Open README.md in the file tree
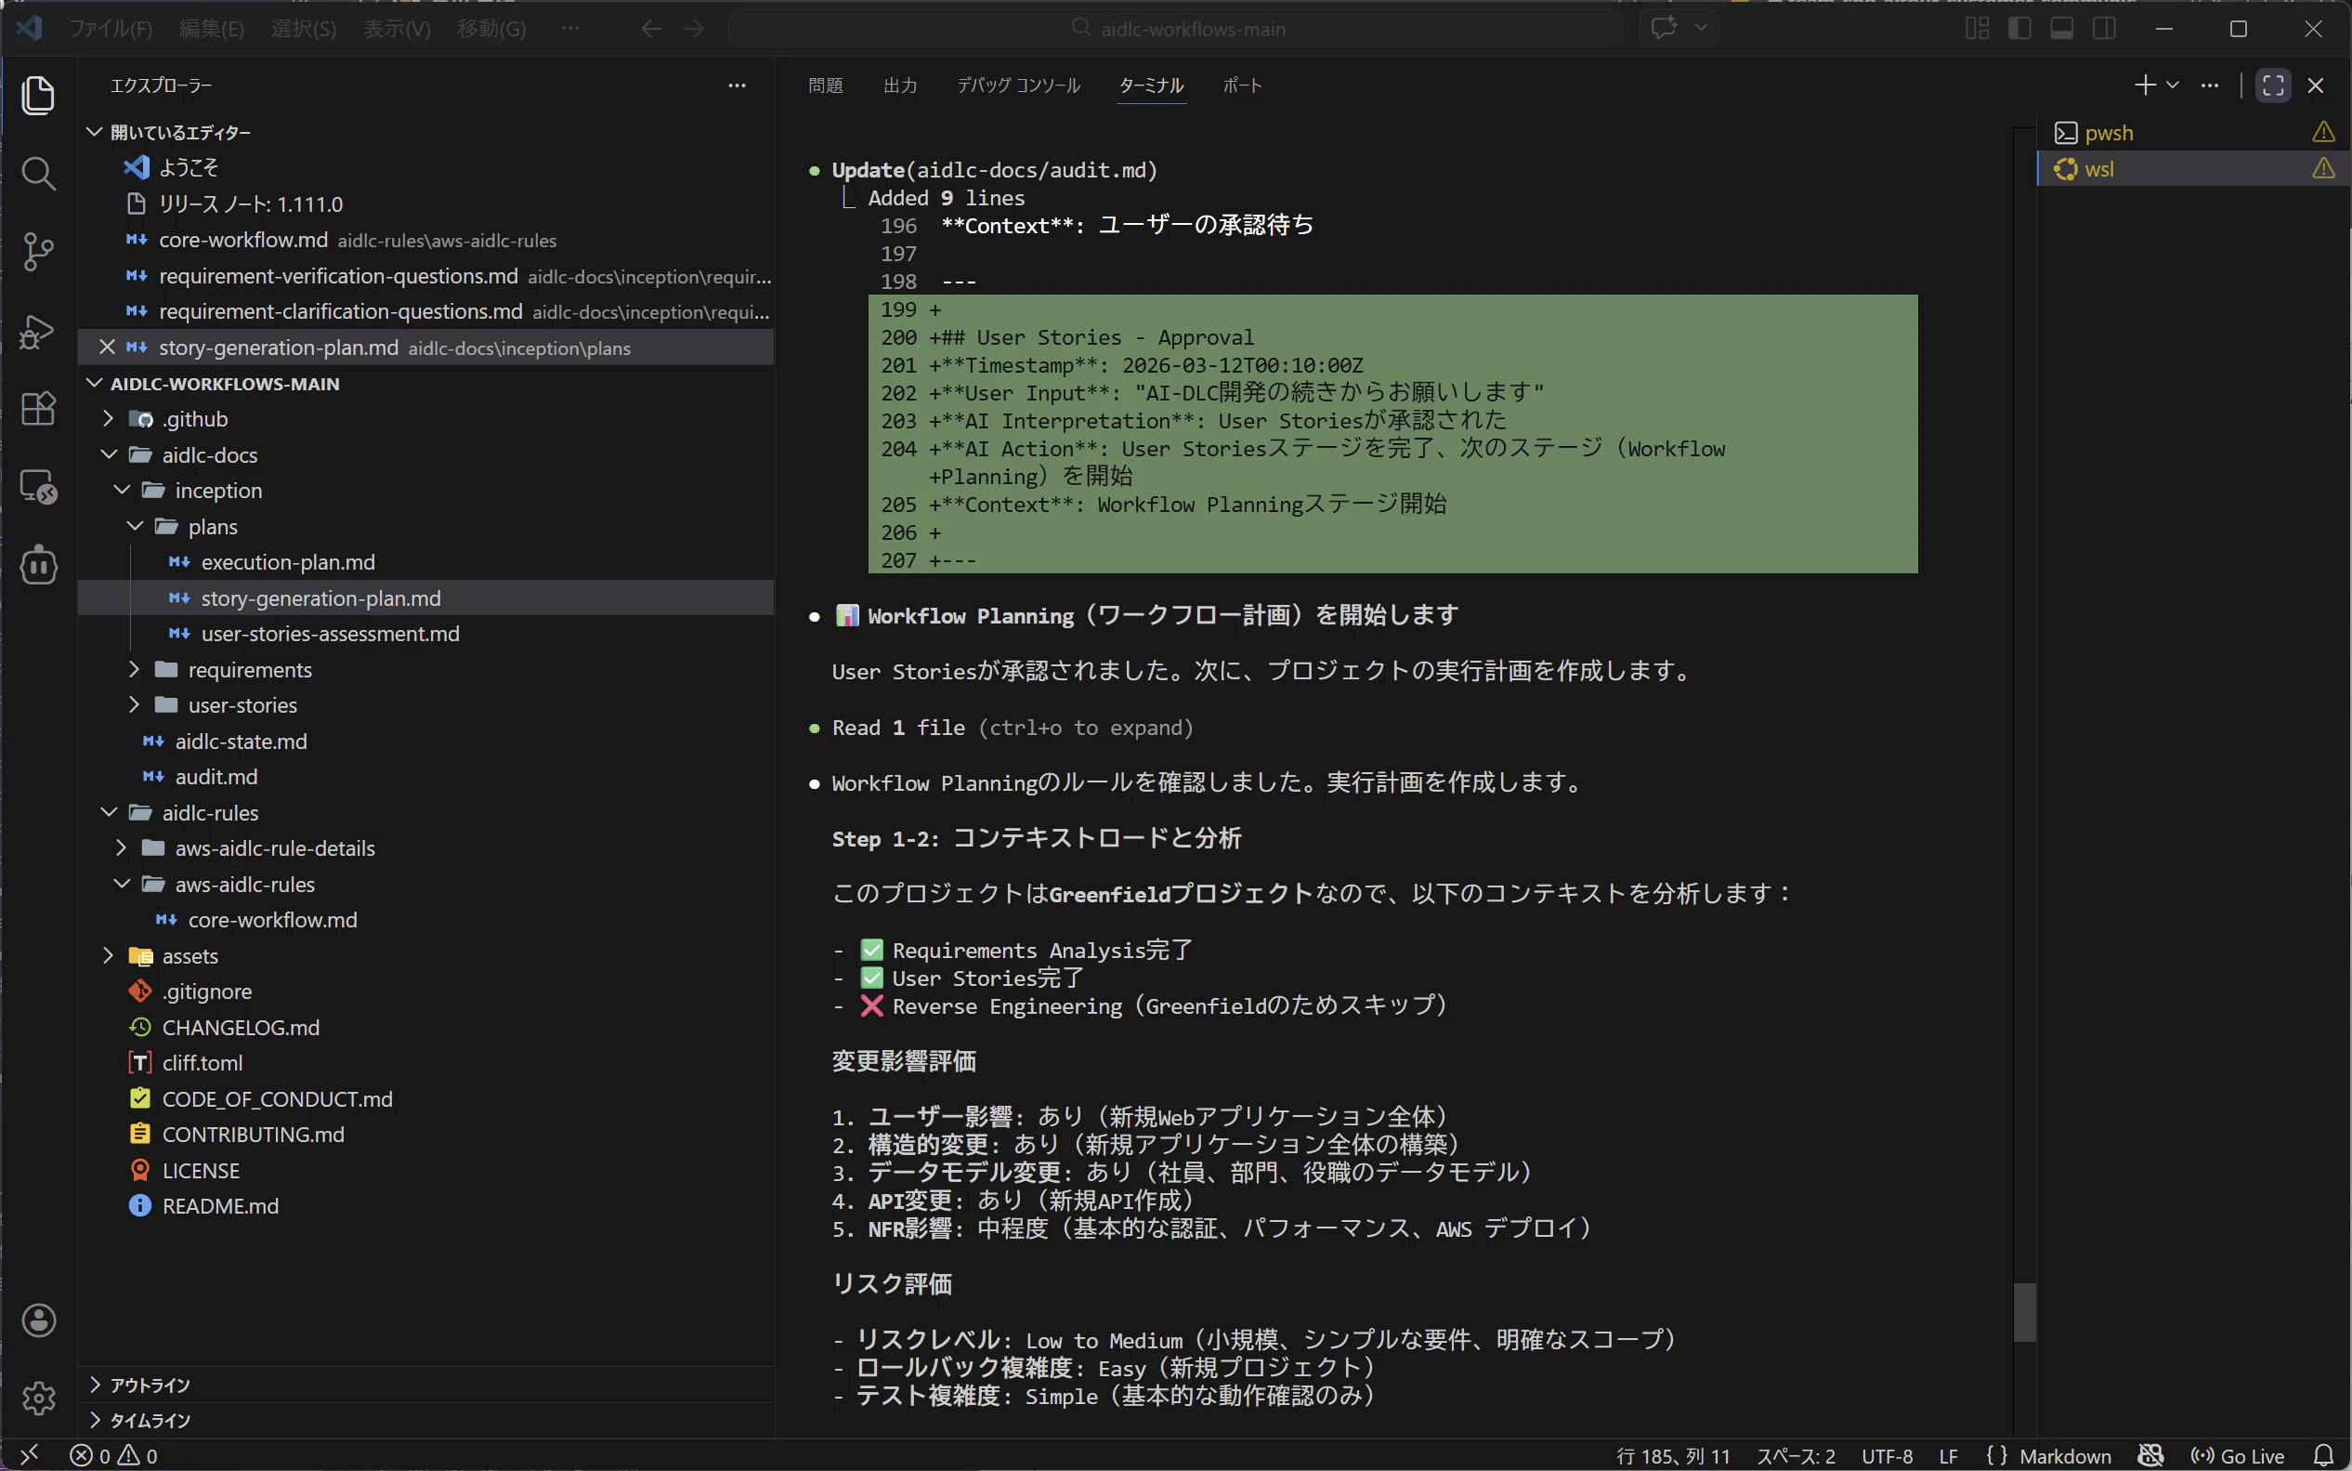2352x1471 pixels. point(425,1205)
